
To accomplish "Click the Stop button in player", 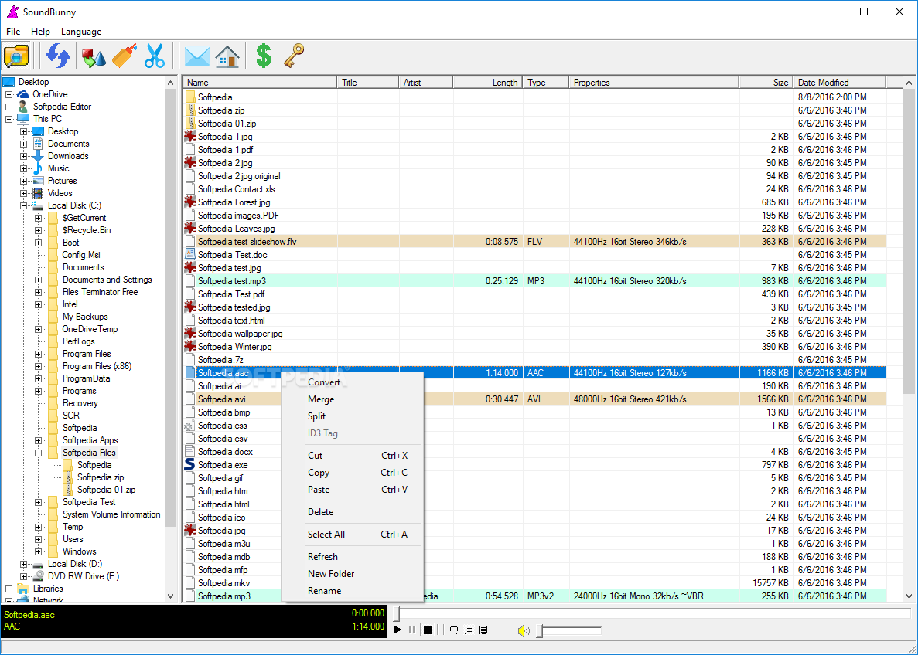I will [428, 630].
